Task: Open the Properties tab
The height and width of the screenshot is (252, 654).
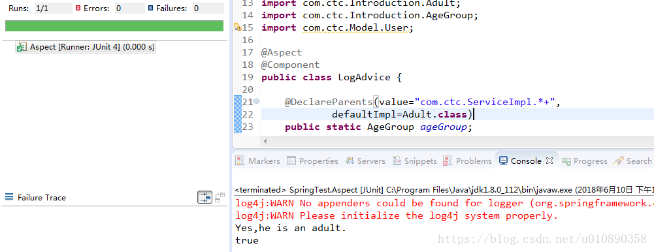Action: pyautogui.click(x=312, y=161)
